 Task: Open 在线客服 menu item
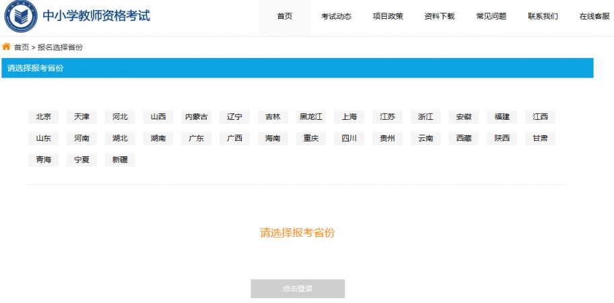(595, 16)
